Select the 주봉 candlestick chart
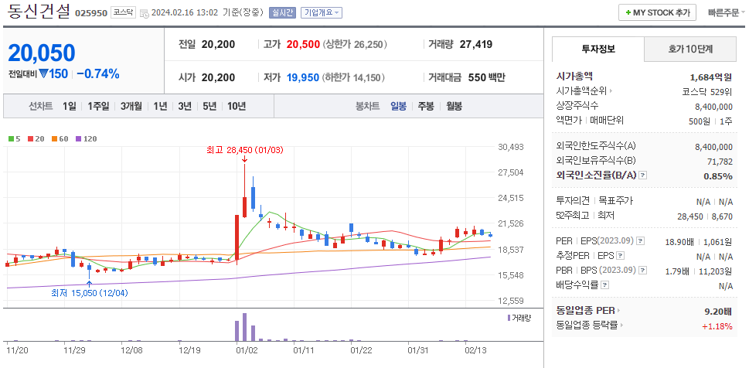 point(426,106)
